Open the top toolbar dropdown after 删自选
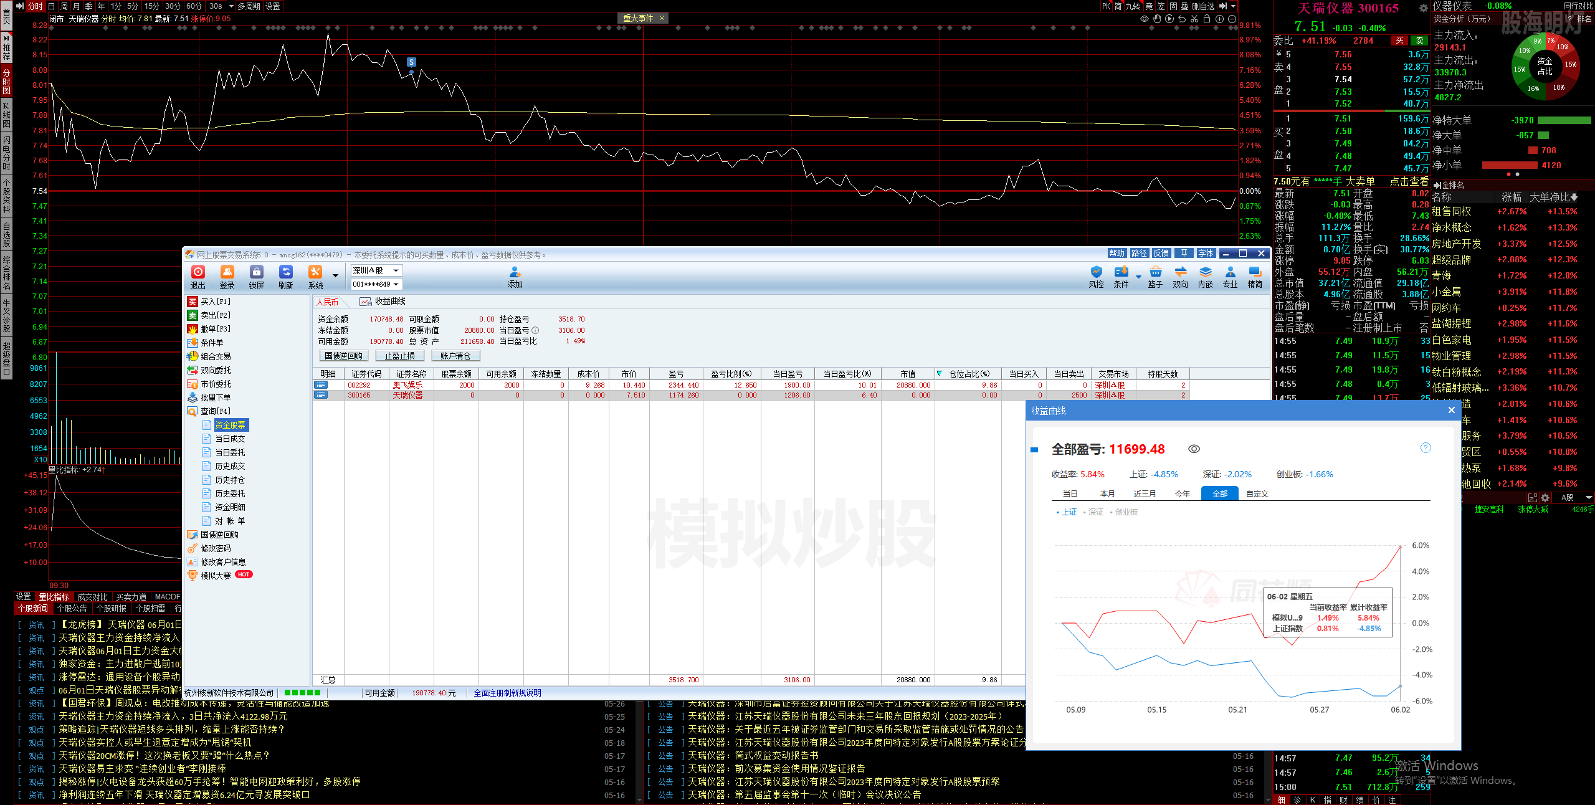The image size is (1595, 805). click(1233, 6)
